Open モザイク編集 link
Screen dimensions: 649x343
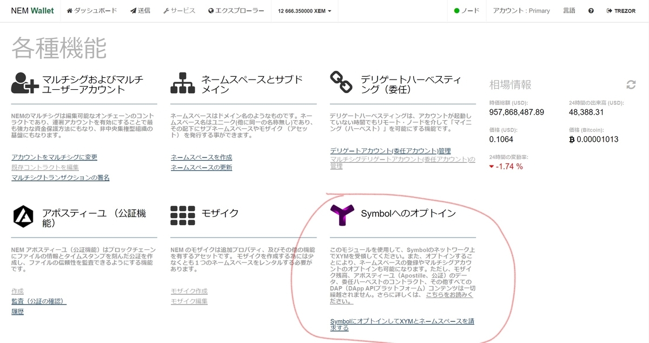pos(189,301)
